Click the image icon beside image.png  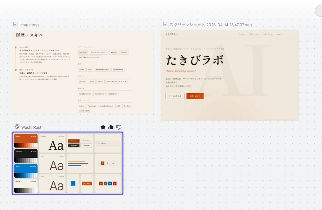point(15,24)
